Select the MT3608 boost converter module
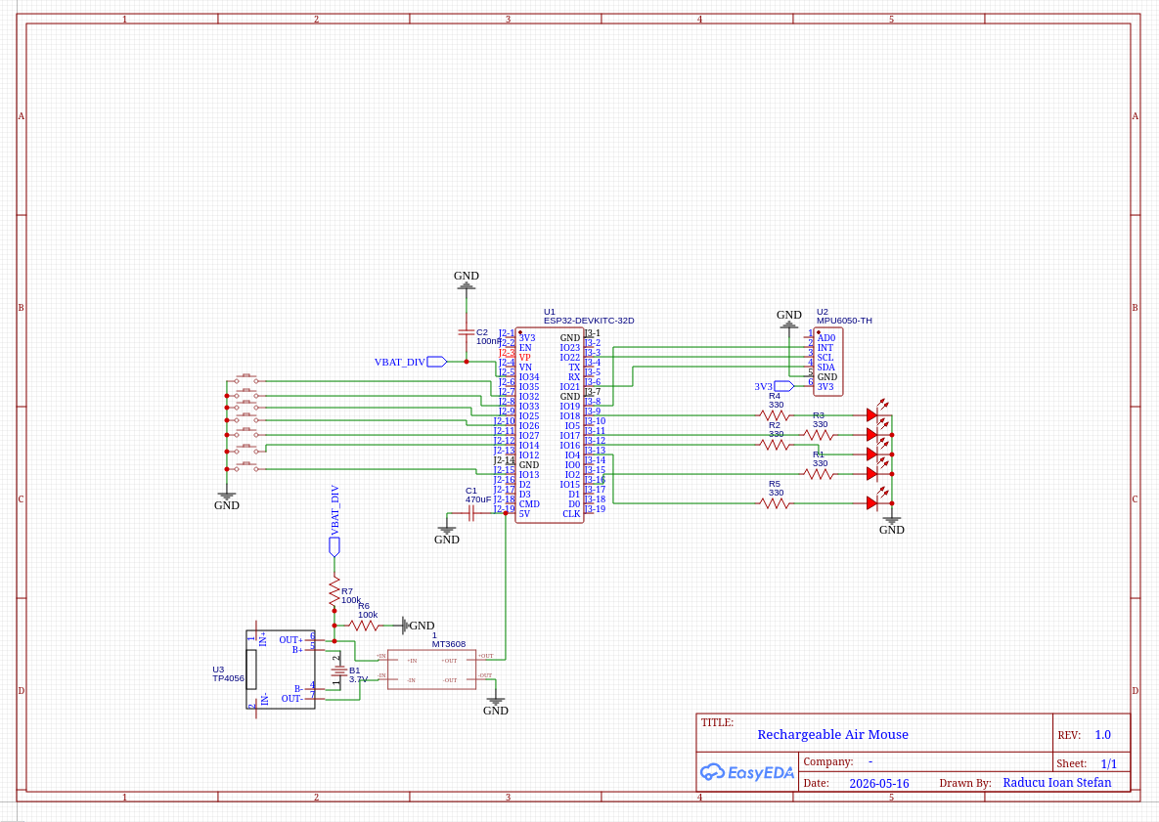Viewport: 1159px width, 822px height. pyautogui.click(x=431, y=670)
